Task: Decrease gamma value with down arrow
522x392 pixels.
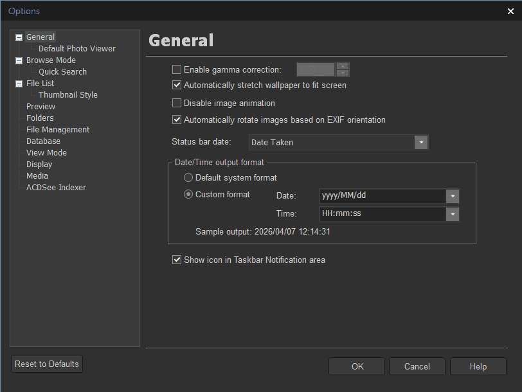Action: pyautogui.click(x=343, y=73)
